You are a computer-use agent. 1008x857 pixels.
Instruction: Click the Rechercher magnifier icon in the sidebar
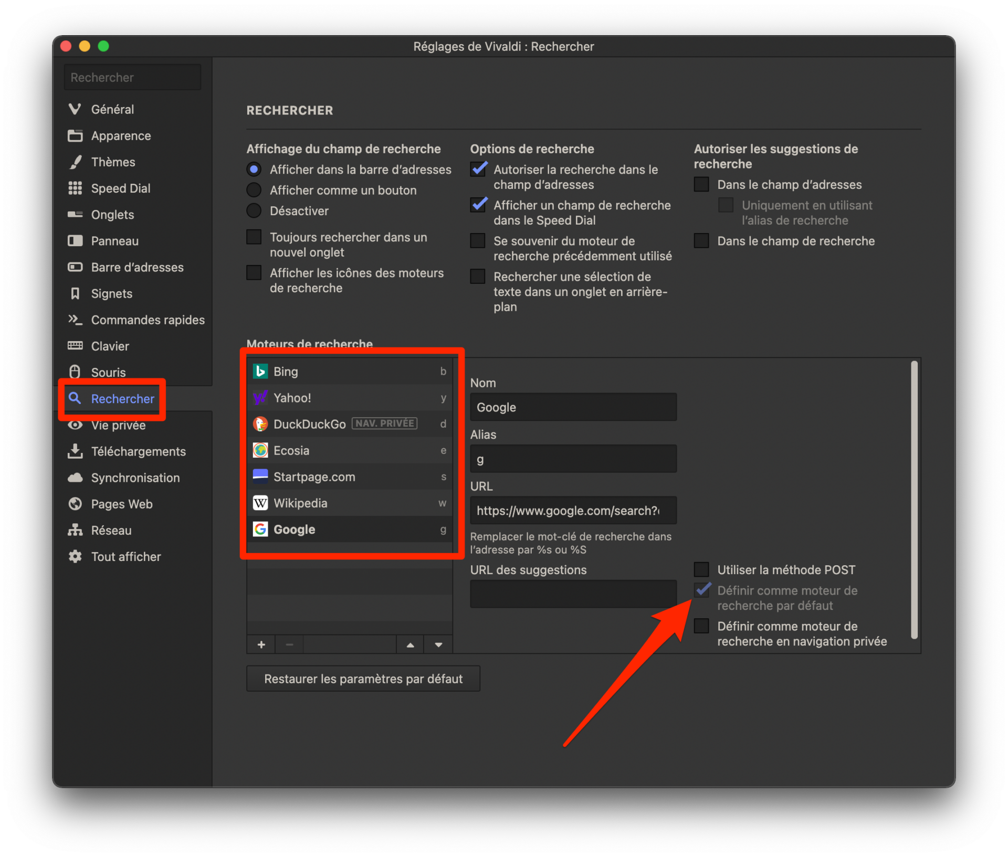pyautogui.click(x=75, y=398)
